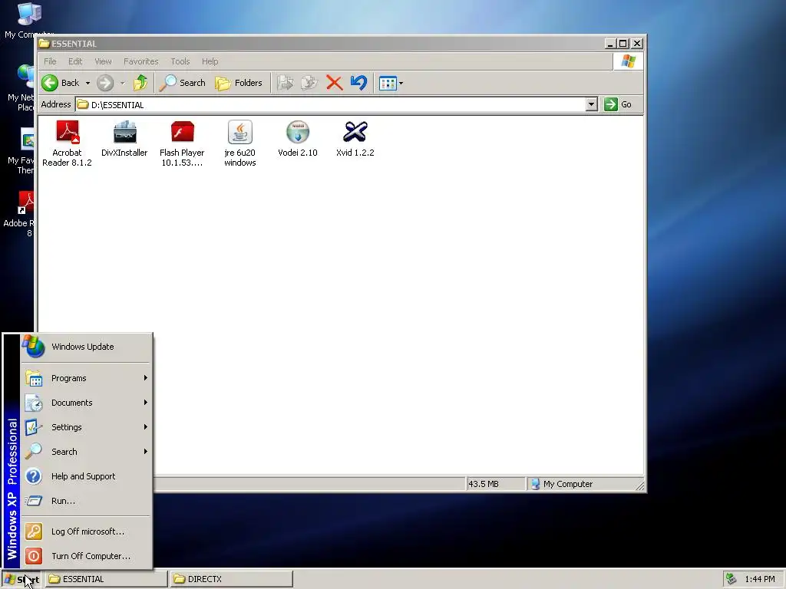
Task: Expand the Settings submenu
Action: click(86, 427)
